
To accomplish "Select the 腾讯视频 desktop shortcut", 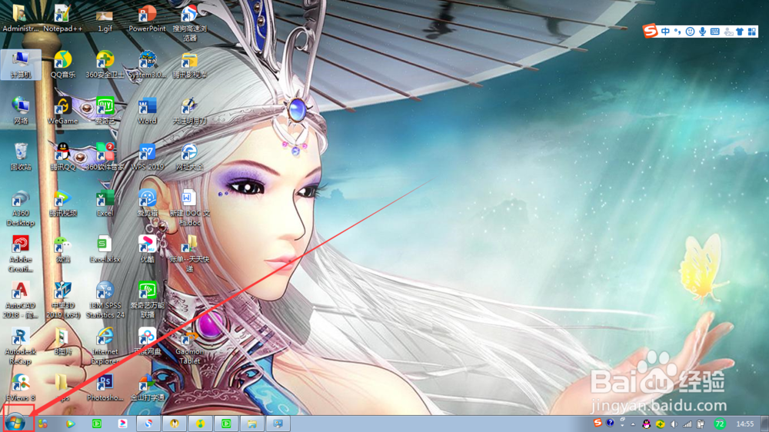I will coord(63,202).
